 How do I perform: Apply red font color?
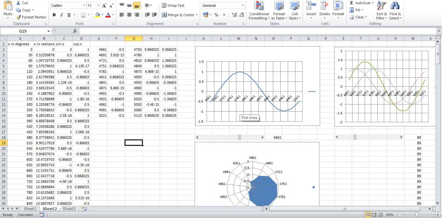108,15
